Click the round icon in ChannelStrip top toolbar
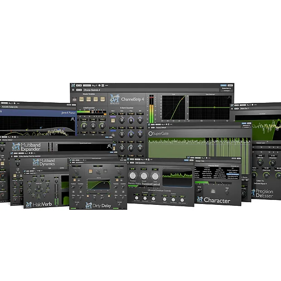The image size is (281, 281). pyautogui.click(x=99, y=86)
